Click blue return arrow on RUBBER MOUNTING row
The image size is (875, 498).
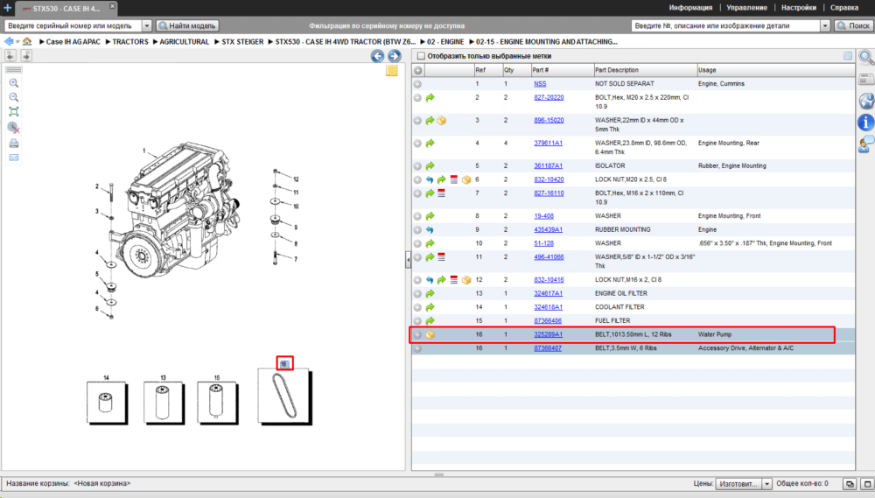(x=430, y=230)
